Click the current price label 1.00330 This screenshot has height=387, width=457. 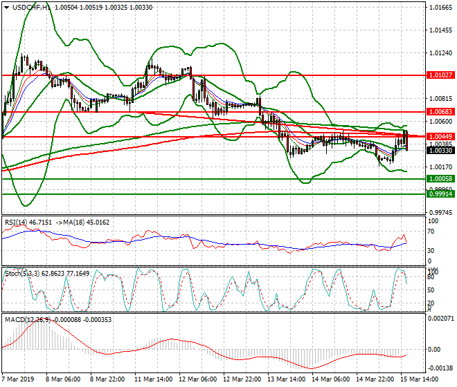pos(440,151)
